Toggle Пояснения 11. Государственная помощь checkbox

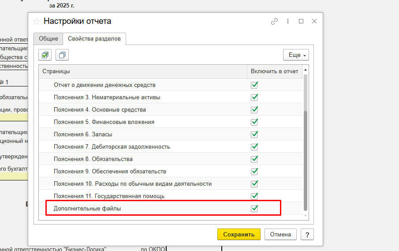pyautogui.click(x=254, y=196)
